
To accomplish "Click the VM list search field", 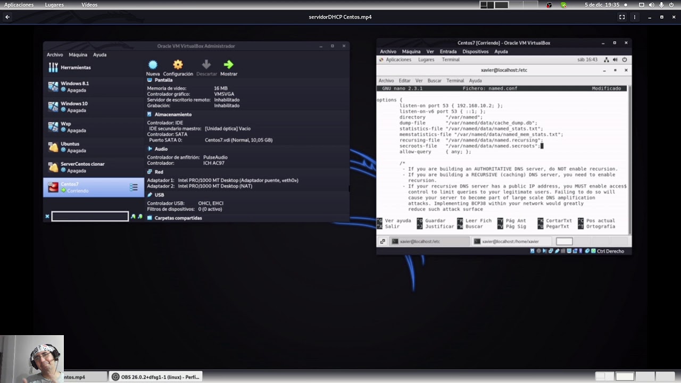I will click(90, 217).
